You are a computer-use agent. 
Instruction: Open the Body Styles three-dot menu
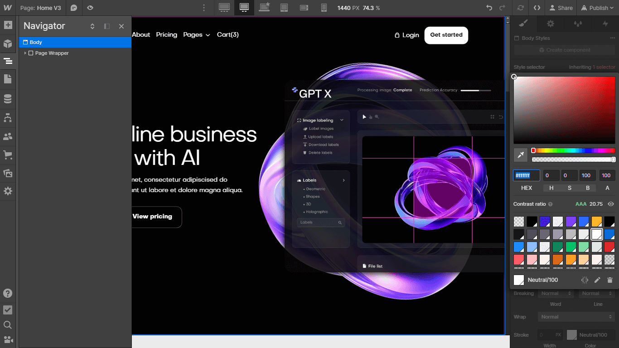tap(612, 38)
